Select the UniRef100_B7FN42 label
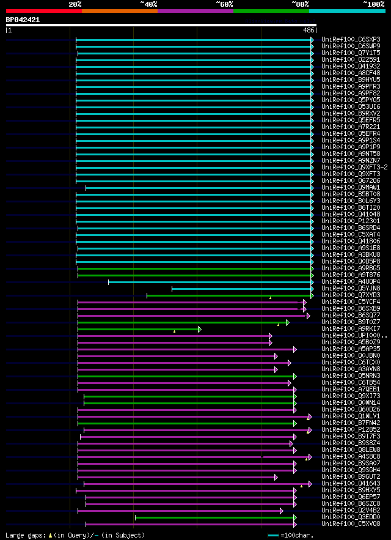Viewport: 391px width, 540px height. (351, 424)
